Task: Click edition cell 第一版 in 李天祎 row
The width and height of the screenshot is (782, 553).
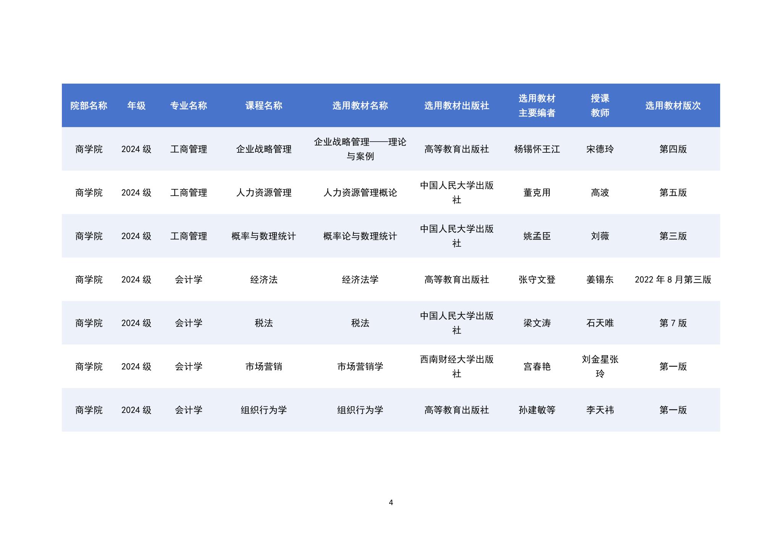Action: click(x=673, y=411)
